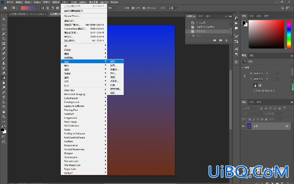This screenshot has width=294, height=184.
Task: Click the foreground color swatch in Color panel
Action: 243,23
